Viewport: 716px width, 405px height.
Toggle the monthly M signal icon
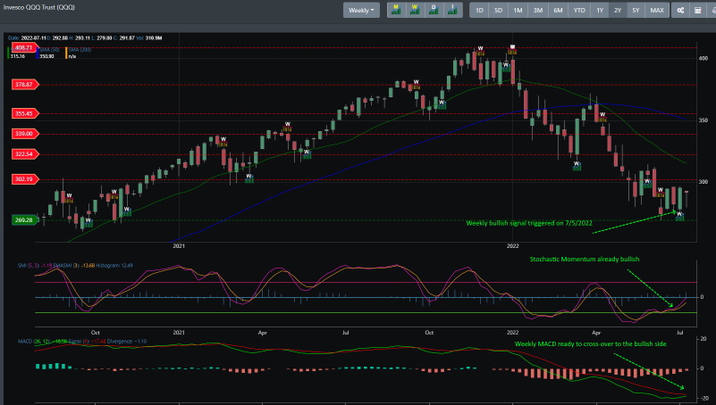click(396, 10)
